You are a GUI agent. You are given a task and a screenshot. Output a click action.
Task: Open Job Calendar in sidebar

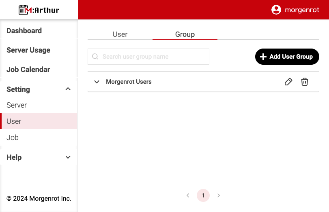tap(28, 70)
